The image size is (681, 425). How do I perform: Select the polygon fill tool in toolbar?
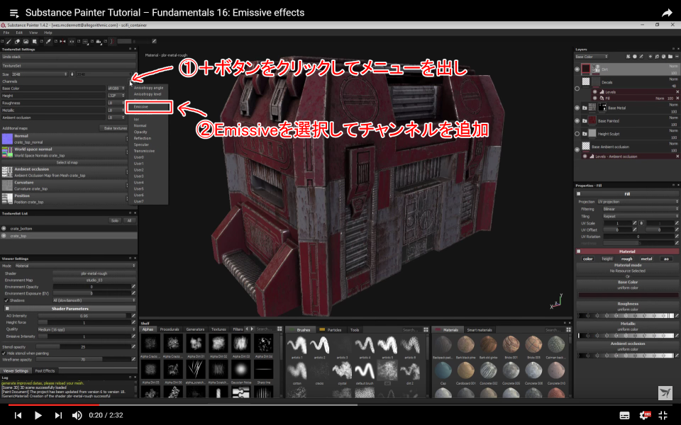click(x=34, y=41)
